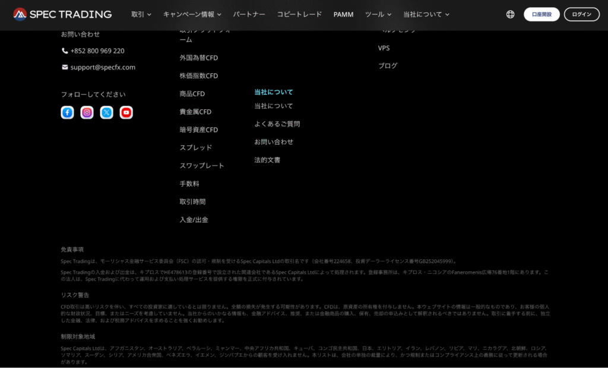Click the 免責事項 heading
Viewport: 608px width, 368px height.
pos(72,250)
